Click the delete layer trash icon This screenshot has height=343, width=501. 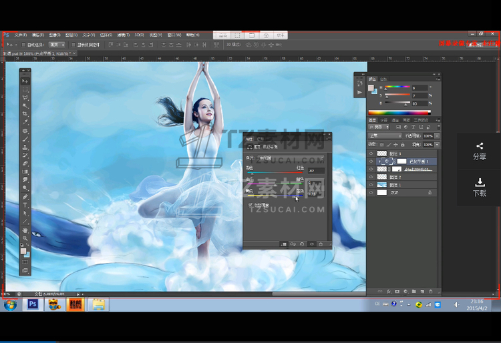point(431,292)
